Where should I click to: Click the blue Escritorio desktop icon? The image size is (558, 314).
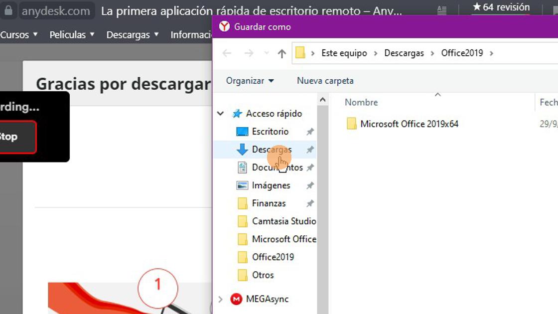[242, 132]
